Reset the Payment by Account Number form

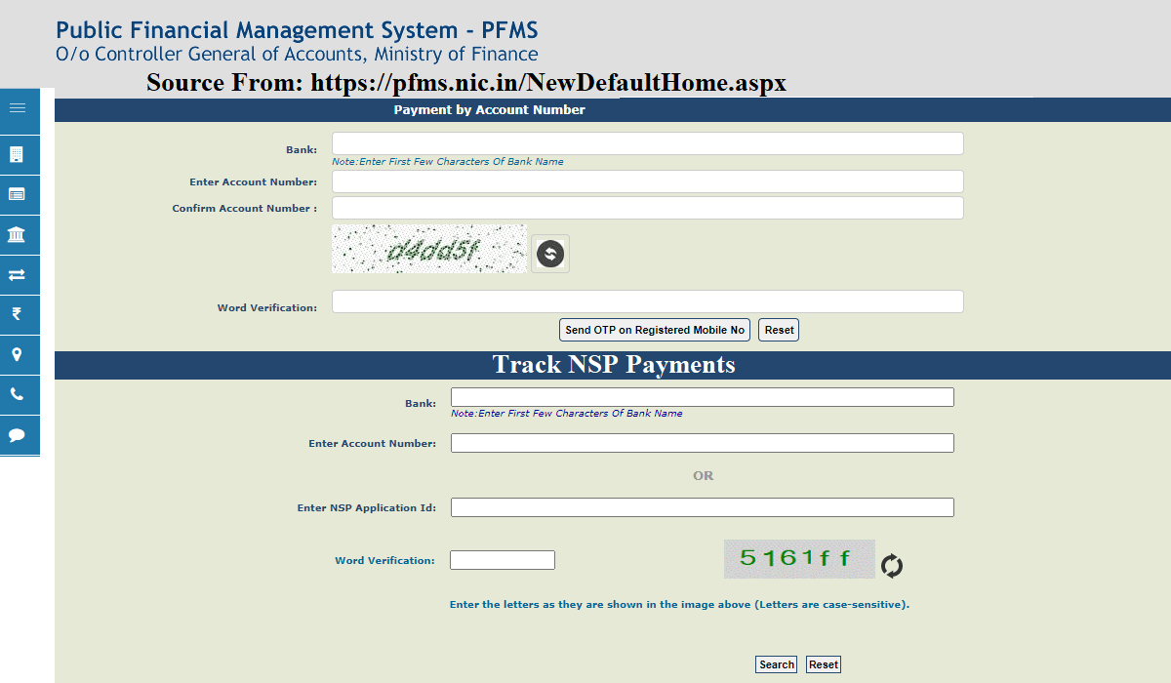(x=779, y=330)
